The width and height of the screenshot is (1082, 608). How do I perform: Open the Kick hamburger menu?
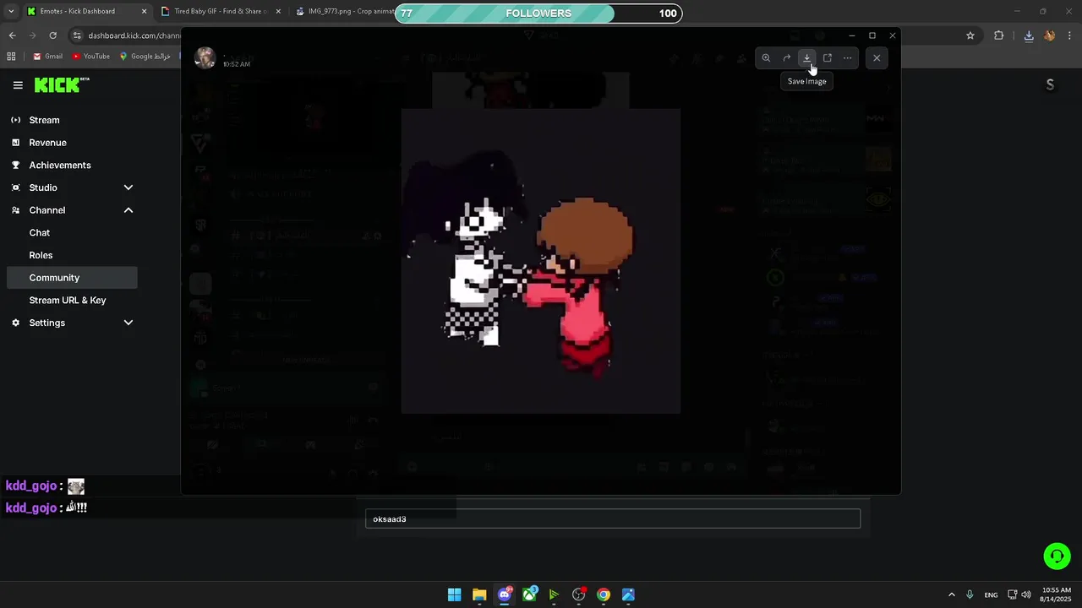click(18, 85)
